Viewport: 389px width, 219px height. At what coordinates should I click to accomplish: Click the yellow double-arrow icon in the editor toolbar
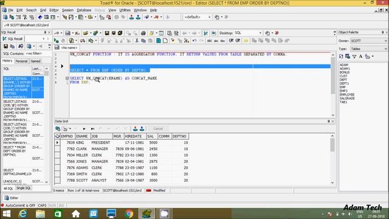click(x=246, y=41)
